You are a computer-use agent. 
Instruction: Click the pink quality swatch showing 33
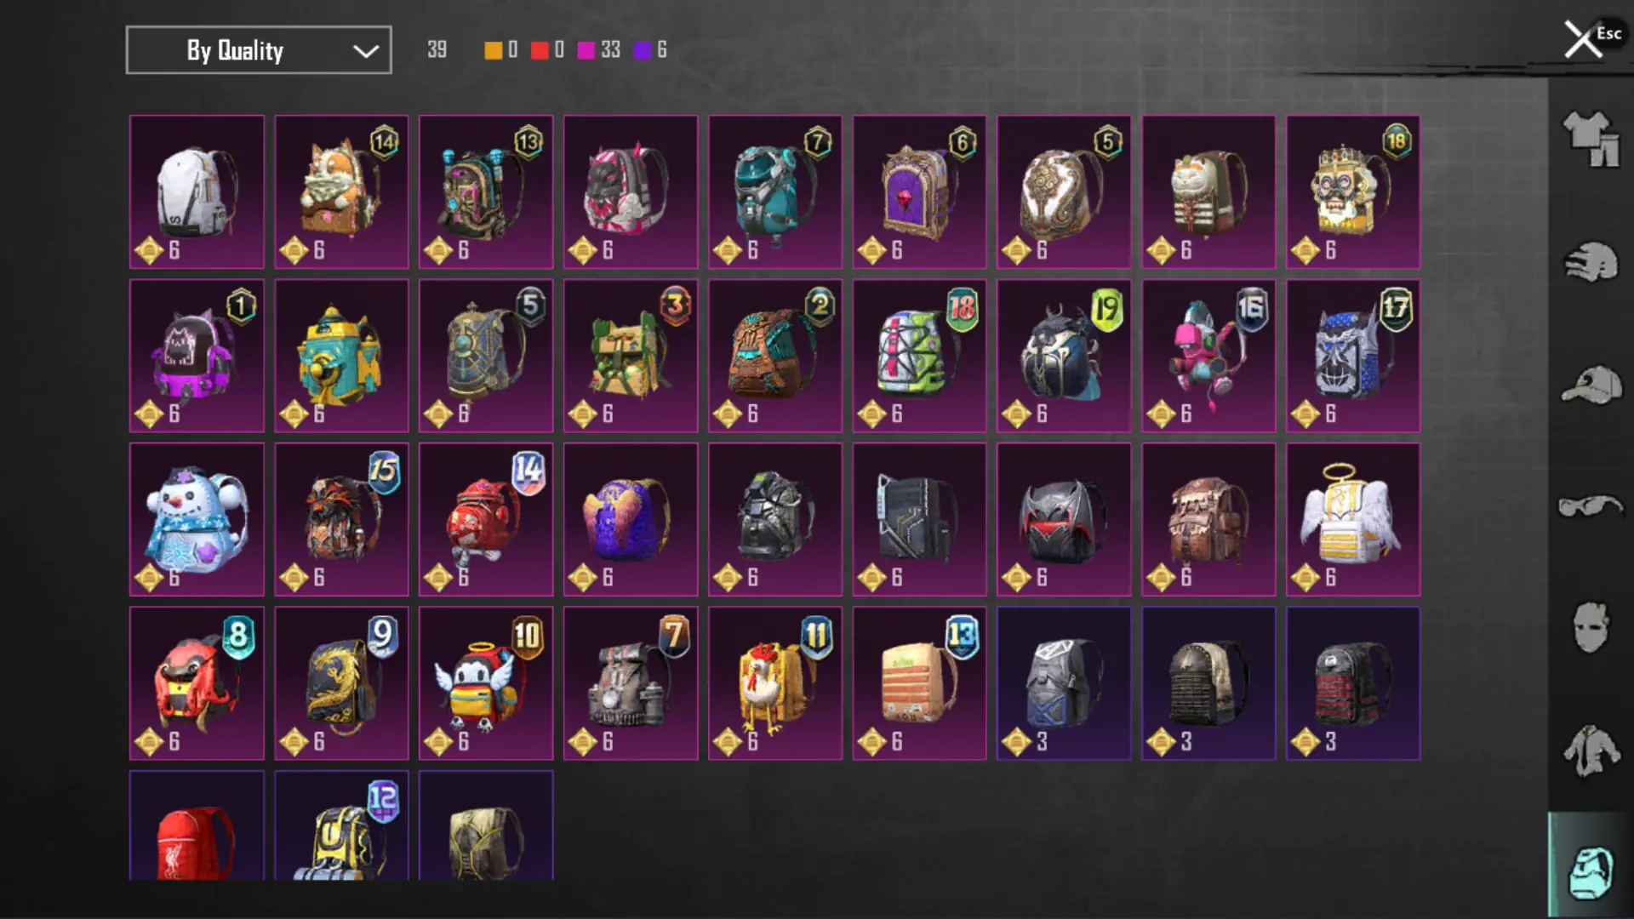pos(586,50)
